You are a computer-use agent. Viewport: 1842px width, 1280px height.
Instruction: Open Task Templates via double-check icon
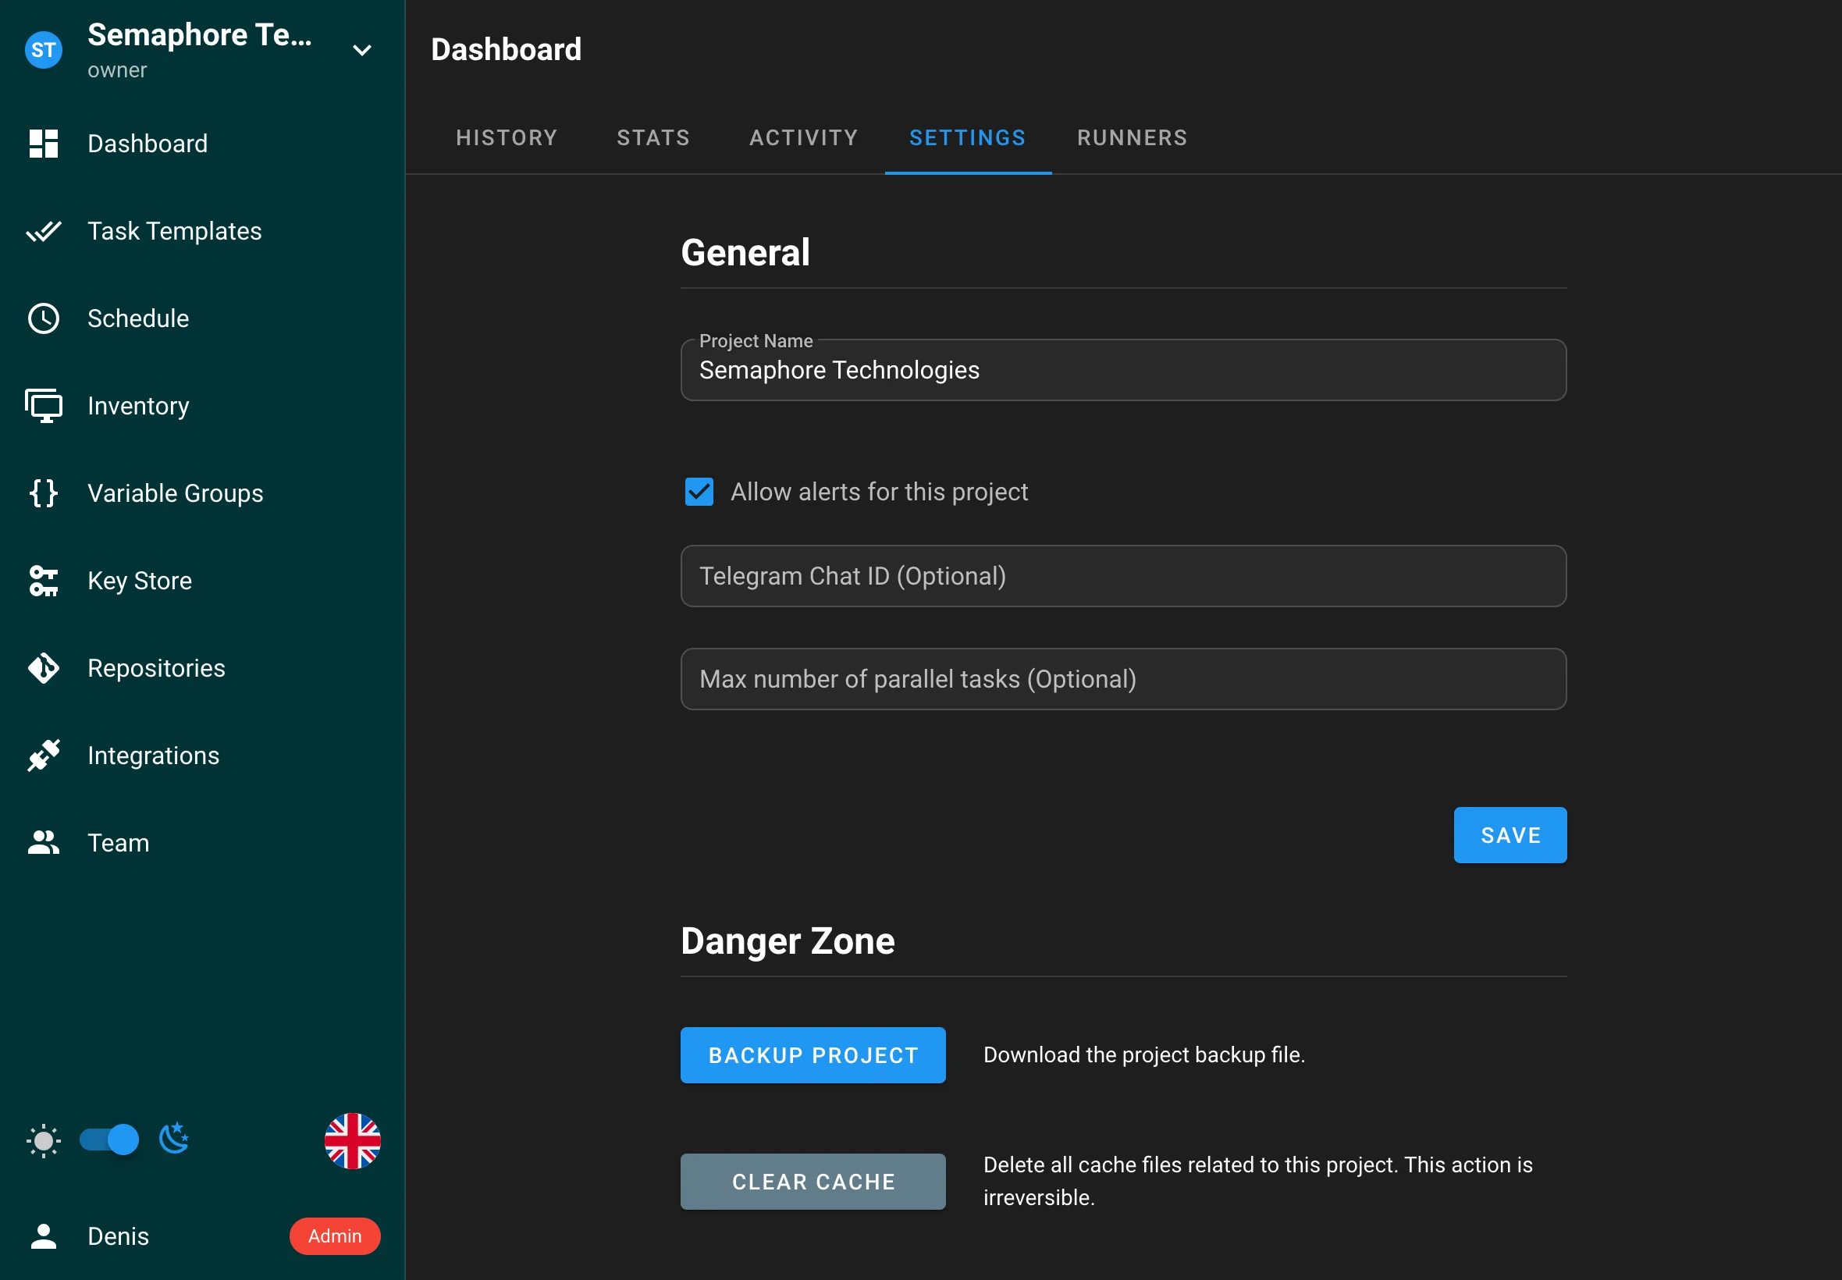(43, 231)
